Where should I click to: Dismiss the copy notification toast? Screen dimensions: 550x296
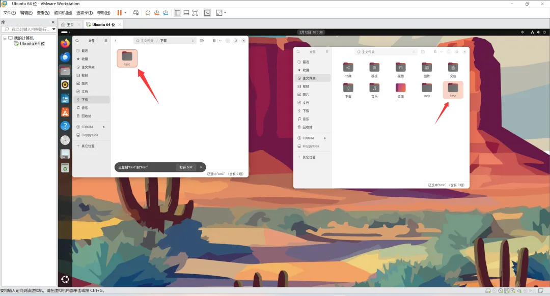(201, 167)
